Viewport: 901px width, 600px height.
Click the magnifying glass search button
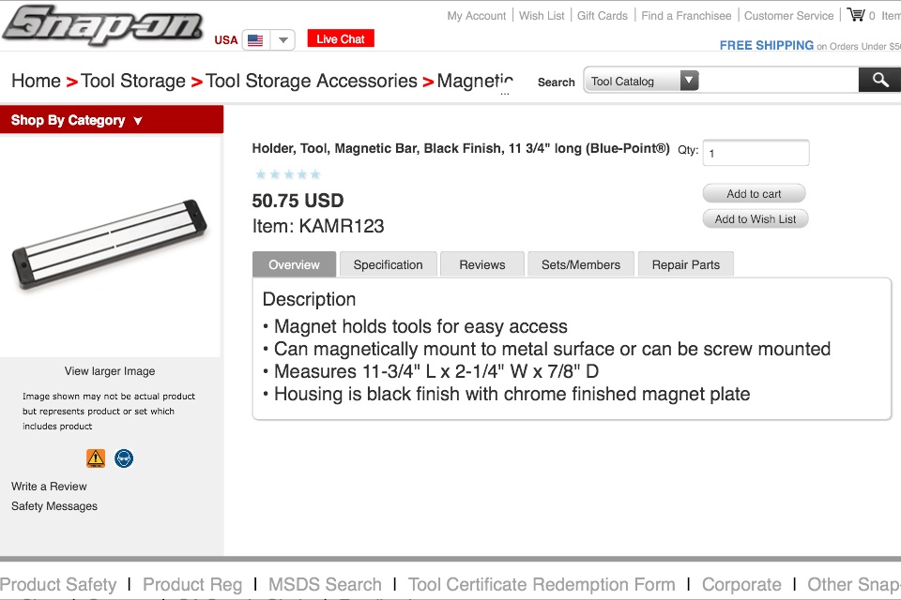click(x=879, y=81)
